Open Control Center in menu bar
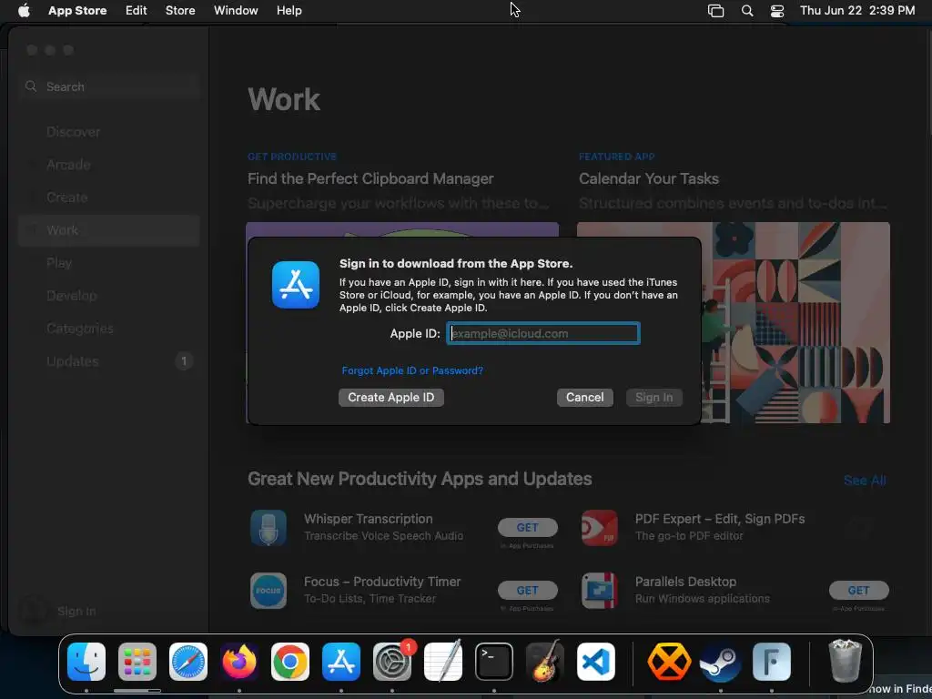Screen dimensions: 932x699 777,11
